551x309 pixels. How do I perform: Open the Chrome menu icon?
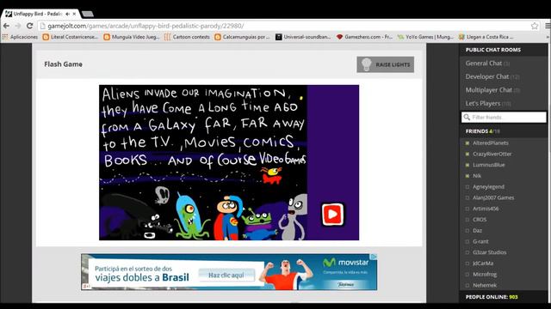coord(548,26)
